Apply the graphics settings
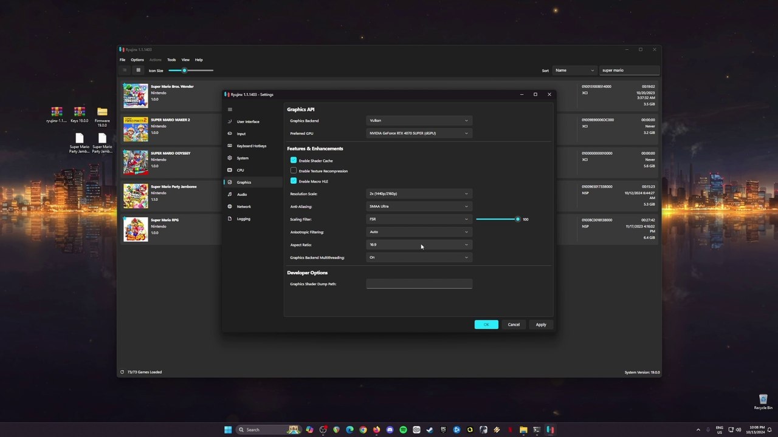Image resolution: width=778 pixels, height=437 pixels. pyautogui.click(x=541, y=325)
